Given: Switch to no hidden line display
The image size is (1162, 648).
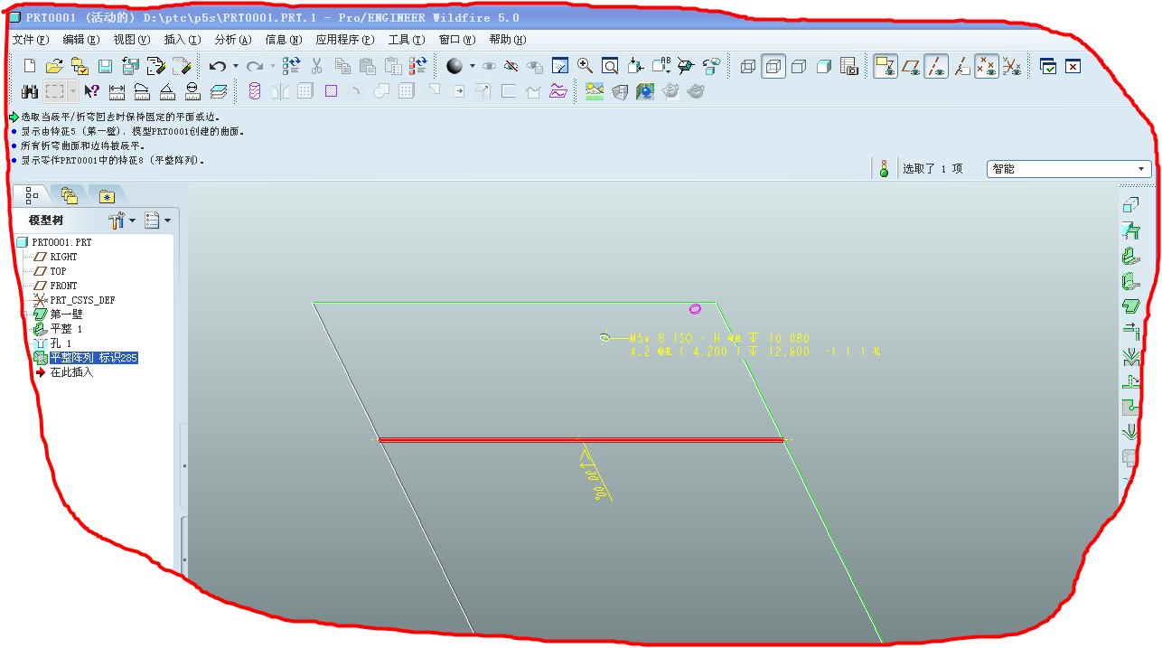Looking at the screenshot, I should click(799, 66).
